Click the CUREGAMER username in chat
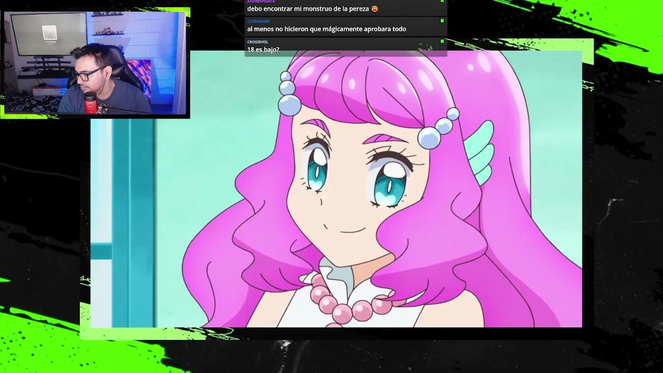This screenshot has height=373, width=663. 258,21
